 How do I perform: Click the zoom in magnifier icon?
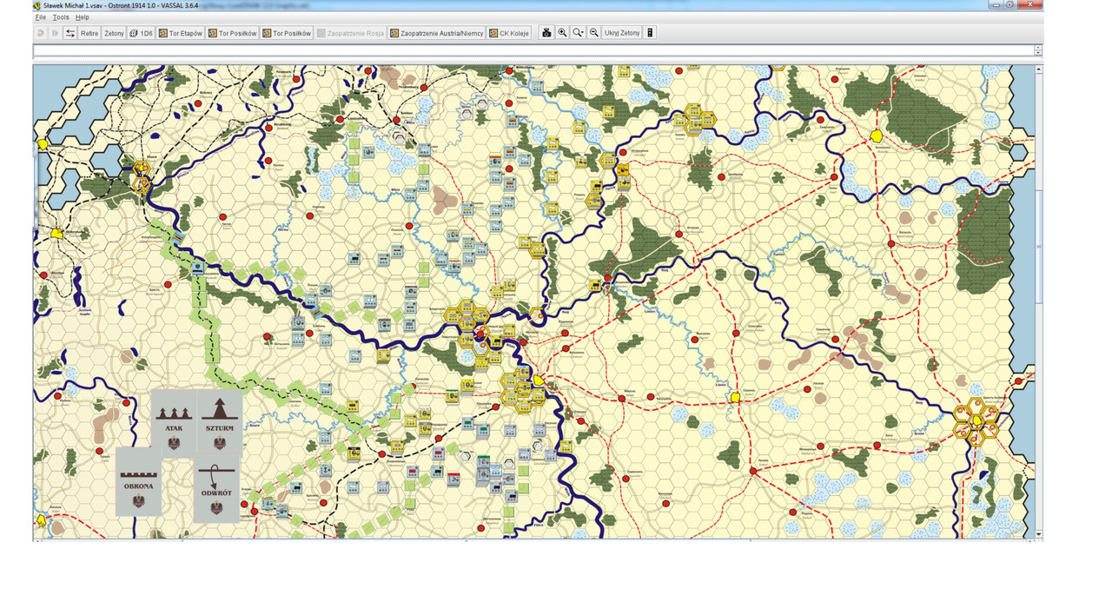click(x=562, y=33)
